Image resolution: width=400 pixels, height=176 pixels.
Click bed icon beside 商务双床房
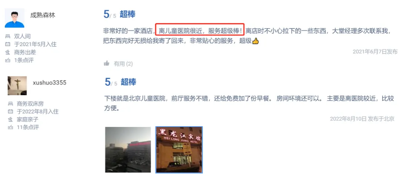point(10,104)
